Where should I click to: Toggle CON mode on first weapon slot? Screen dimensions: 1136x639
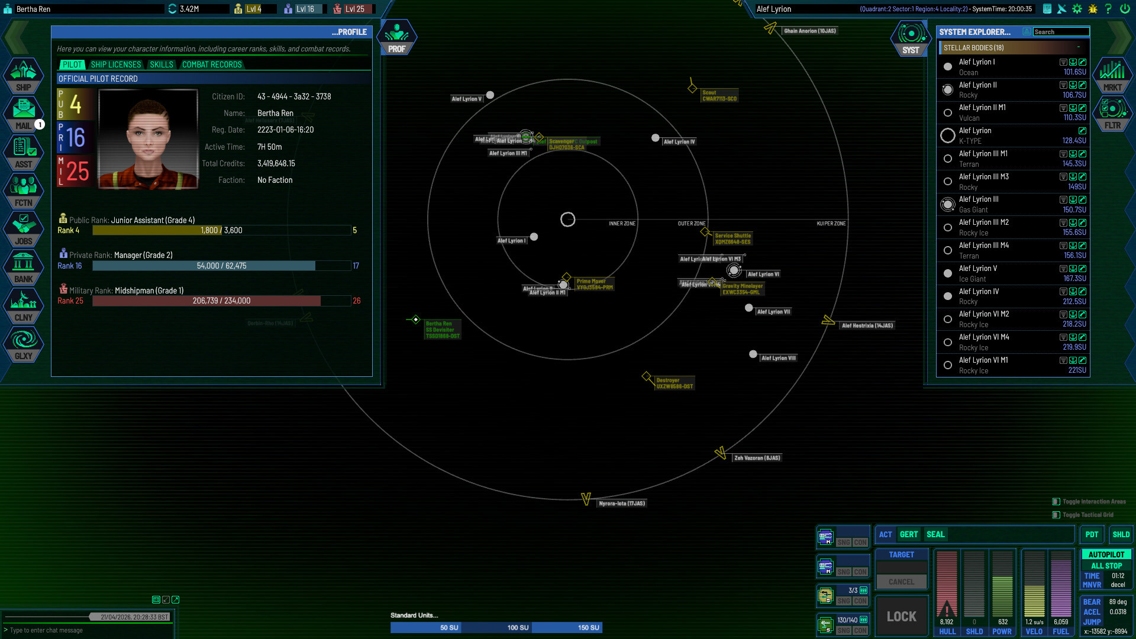860,543
